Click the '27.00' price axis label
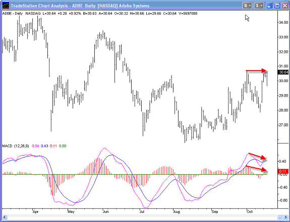The height and width of the screenshot is (222, 290). coord(283,125)
